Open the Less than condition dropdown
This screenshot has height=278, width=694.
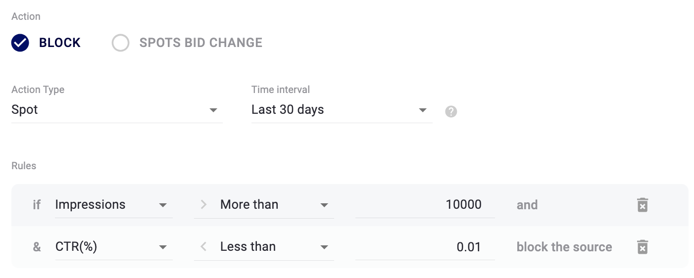click(x=276, y=247)
